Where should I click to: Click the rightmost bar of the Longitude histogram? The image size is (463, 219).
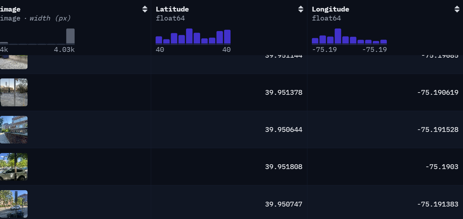tap(384, 42)
